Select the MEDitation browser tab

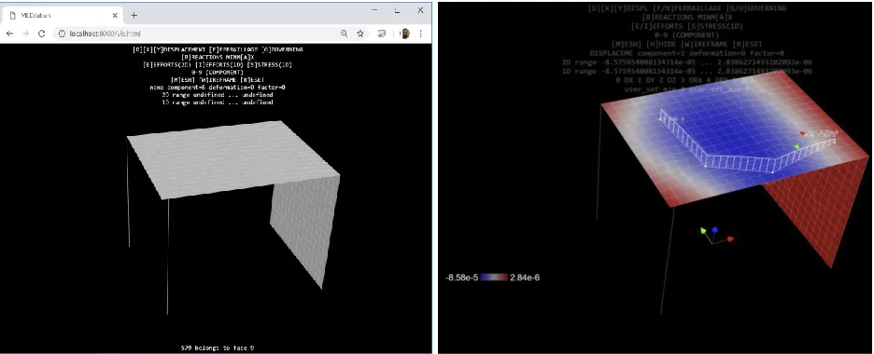63,16
